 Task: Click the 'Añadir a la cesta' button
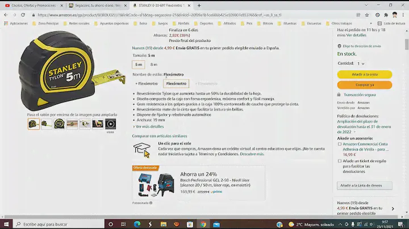[x=364, y=74]
